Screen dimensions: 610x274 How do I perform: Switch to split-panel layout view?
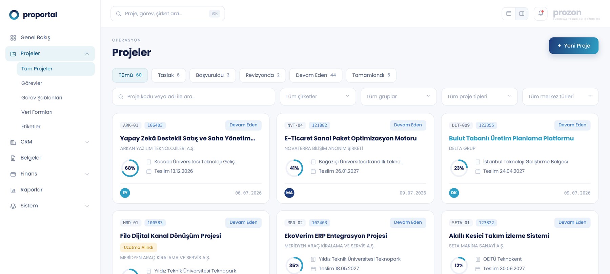point(522,14)
